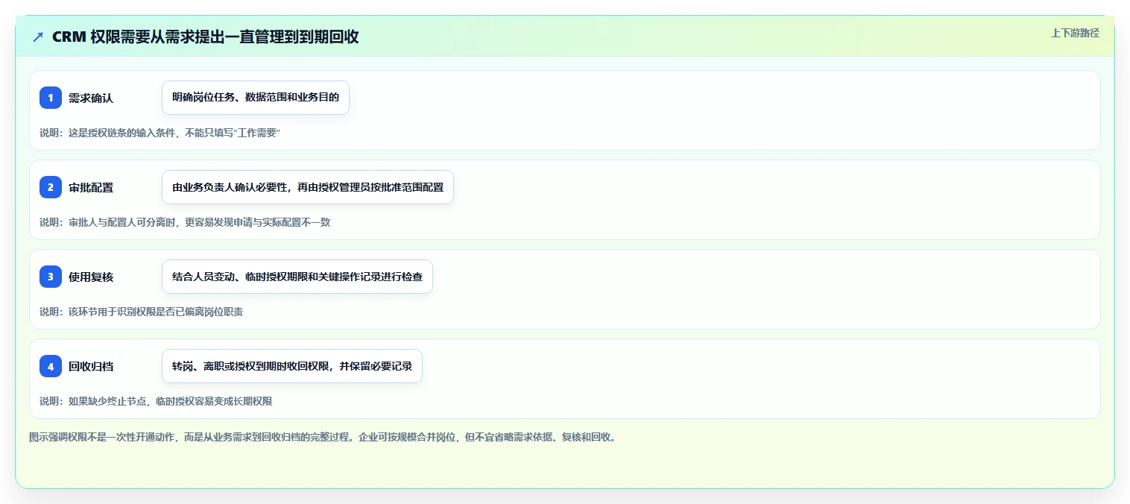The image size is (1130, 504).
Task: Click the heading CRM 权限需要从需求提出一直管理到到期回收
Action: pos(206,37)
